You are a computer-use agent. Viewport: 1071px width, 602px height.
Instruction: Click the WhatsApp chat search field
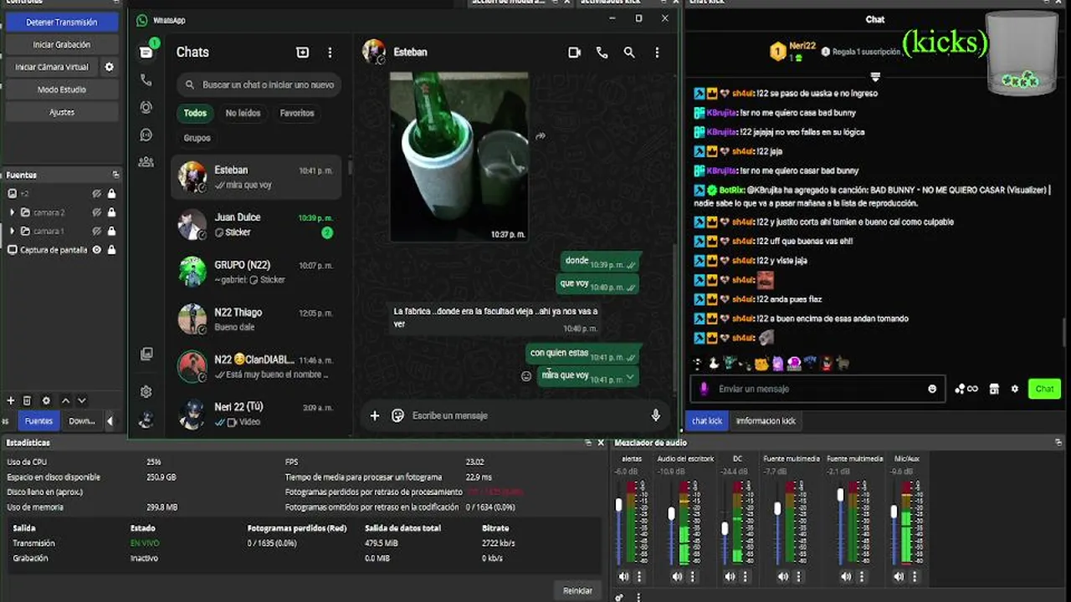(x=259, y=84)
